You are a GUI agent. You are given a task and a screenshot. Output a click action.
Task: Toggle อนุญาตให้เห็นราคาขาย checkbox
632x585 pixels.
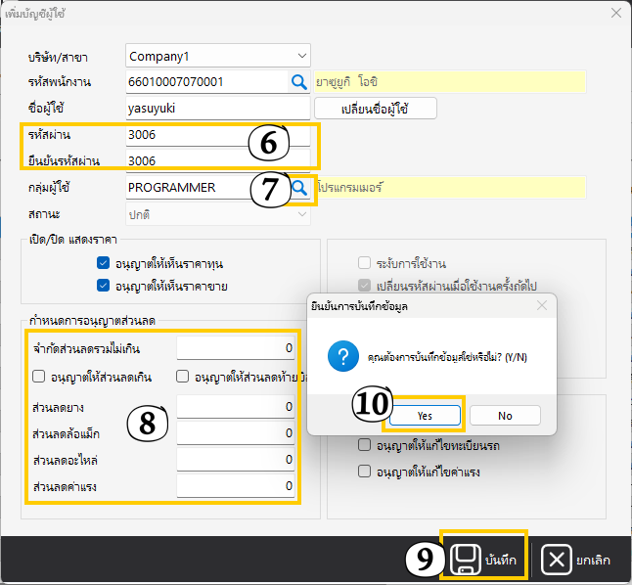[104, 286]
